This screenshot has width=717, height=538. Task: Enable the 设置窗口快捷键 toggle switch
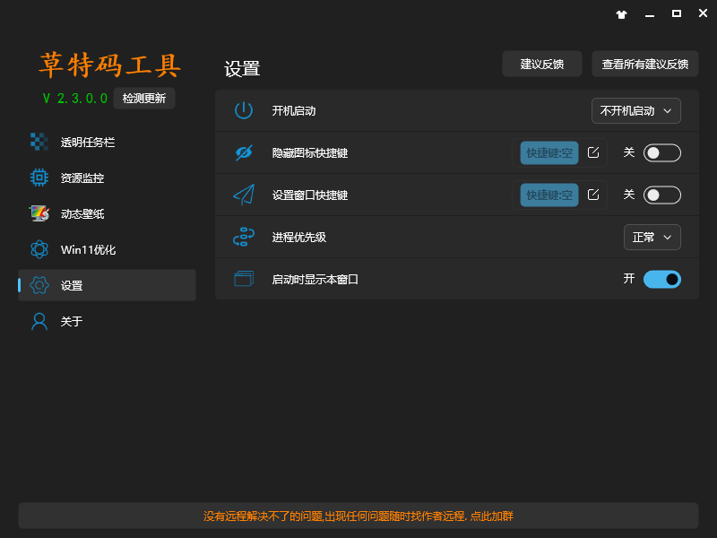click(662, 195)
